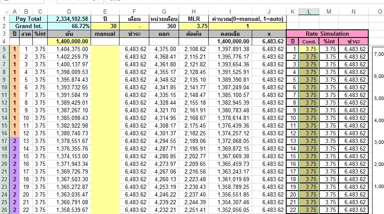Viewport: 384px width, 214px height.
Task: Select principal cut value 2,108.62
Action: tap(193, 49)
